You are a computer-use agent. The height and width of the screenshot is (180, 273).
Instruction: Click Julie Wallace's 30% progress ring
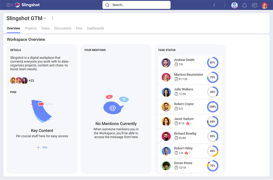(212, 92)
